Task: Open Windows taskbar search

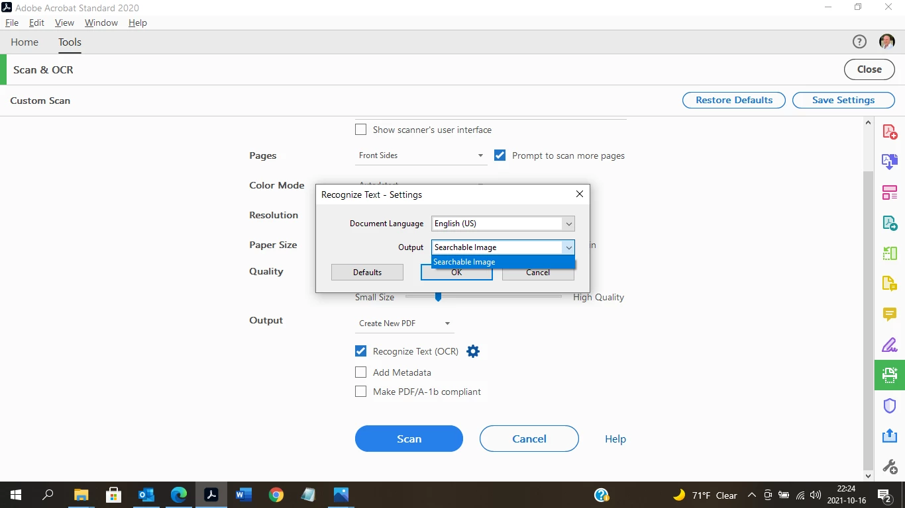Action: coord(48,495)
